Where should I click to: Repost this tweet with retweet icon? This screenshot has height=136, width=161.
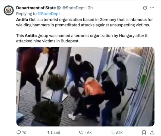[x=50, y=133]
